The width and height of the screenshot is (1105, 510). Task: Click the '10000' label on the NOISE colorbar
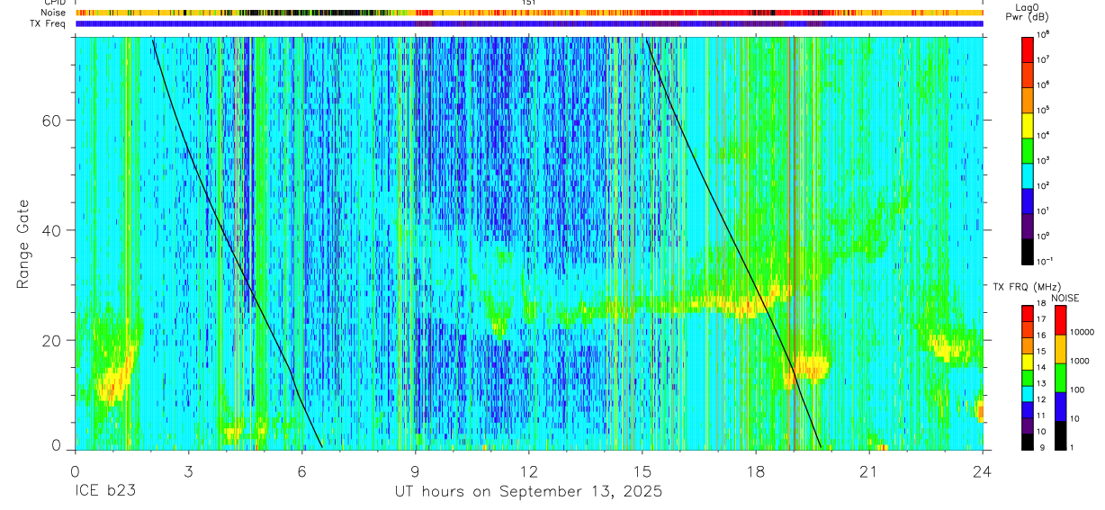(1083, 332)
